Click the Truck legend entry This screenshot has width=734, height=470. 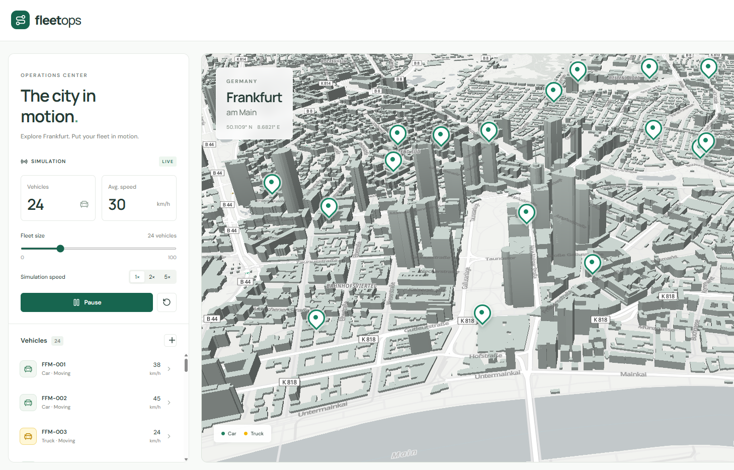(x=254, y=434)
